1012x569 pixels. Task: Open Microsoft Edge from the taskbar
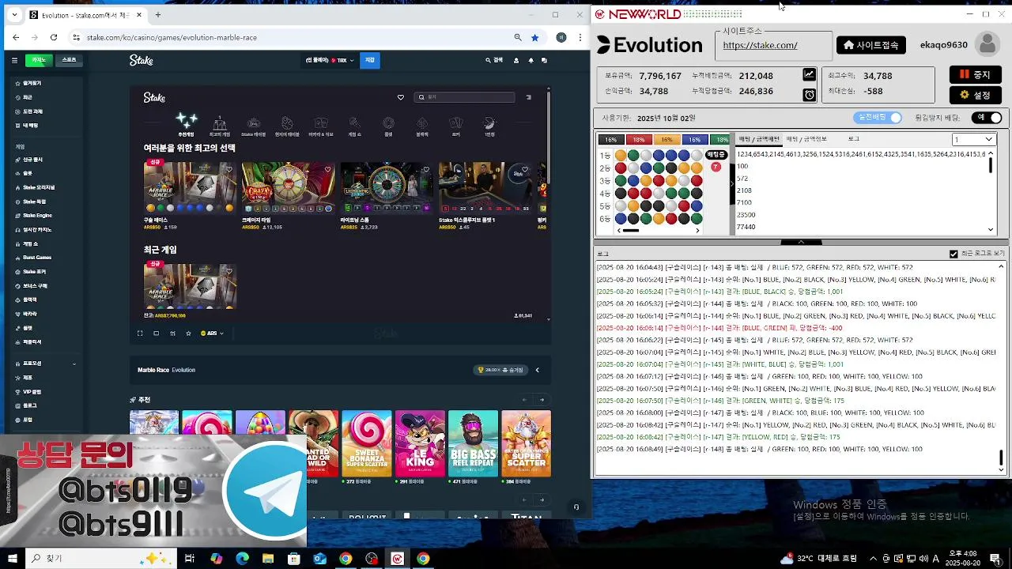[x=242, y=559]
